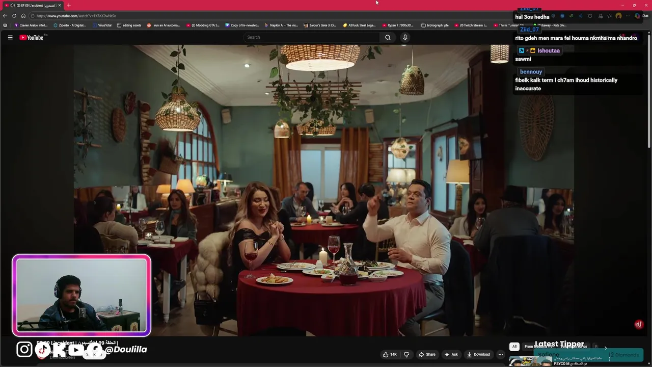Open the browser profile avatar
The image size is (652, 367).
point(618,16)
